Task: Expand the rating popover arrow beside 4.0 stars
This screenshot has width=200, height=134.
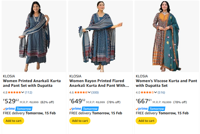Action: click(x=155, y=92)
